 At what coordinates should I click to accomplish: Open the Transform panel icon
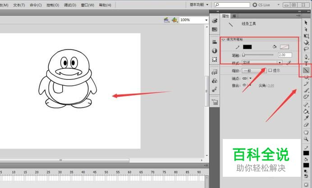tap(215, 59)
